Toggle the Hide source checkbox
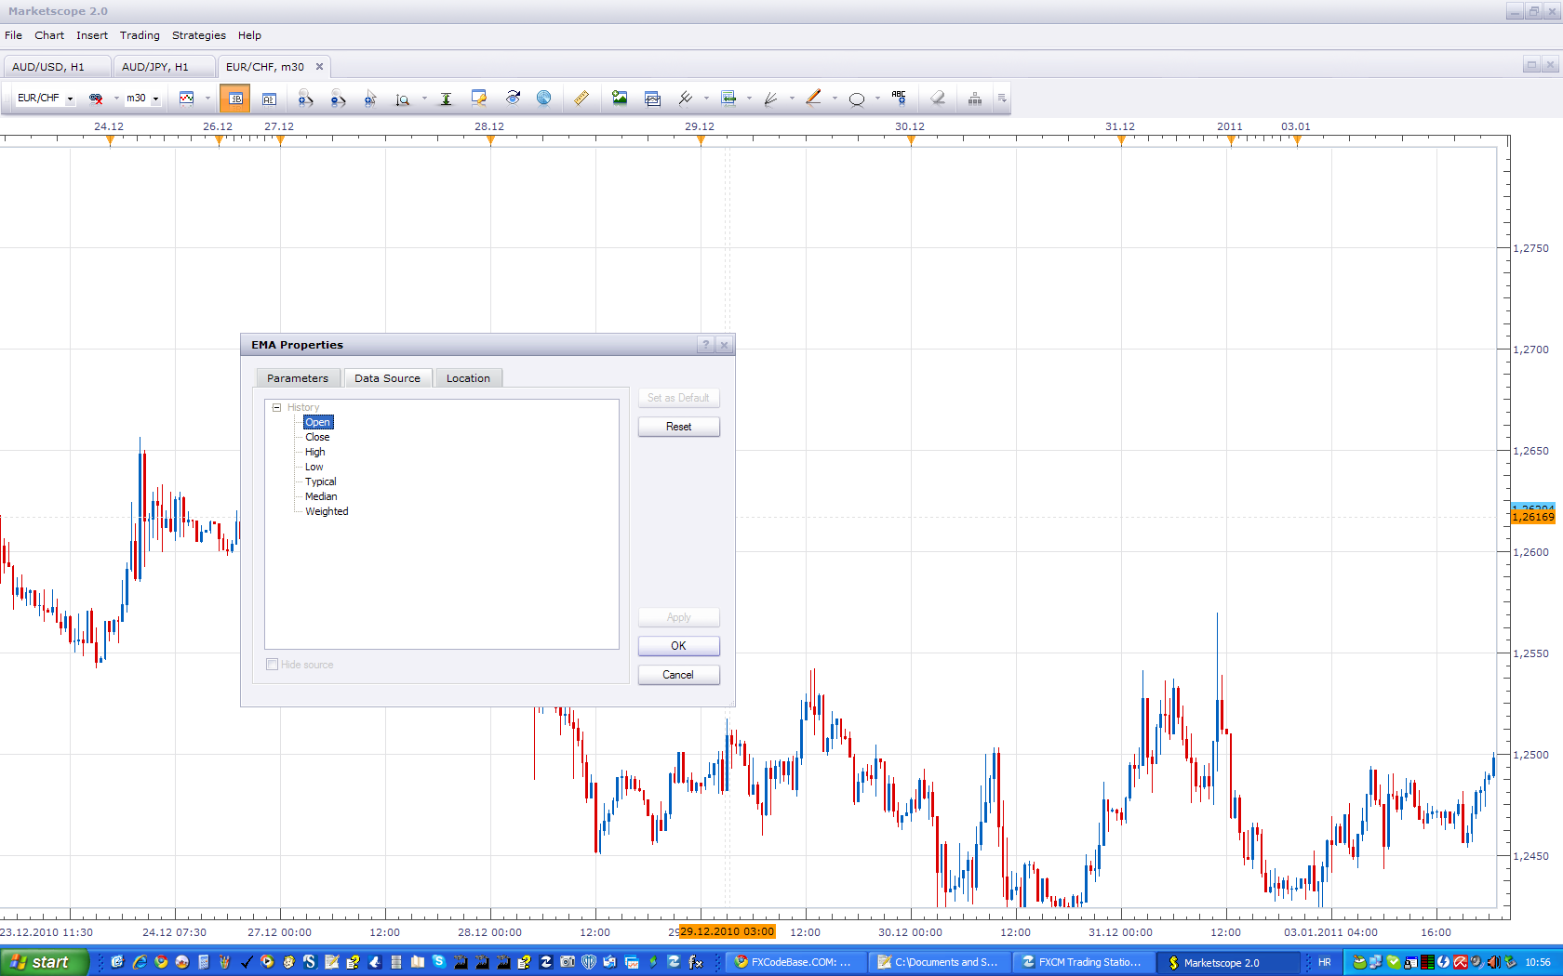Screen dimensions: 1563x976 coord(272,665)
